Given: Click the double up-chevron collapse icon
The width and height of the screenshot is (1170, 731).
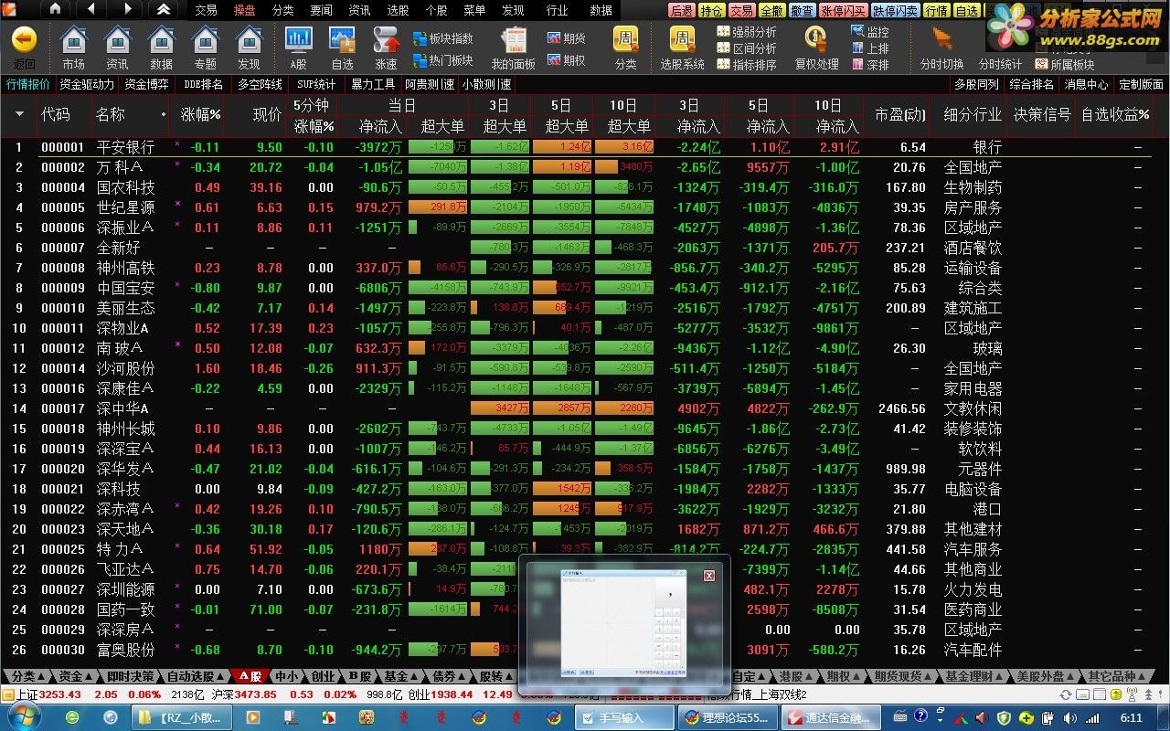Looking at the screenshot, I should click(x=163, y=9).
